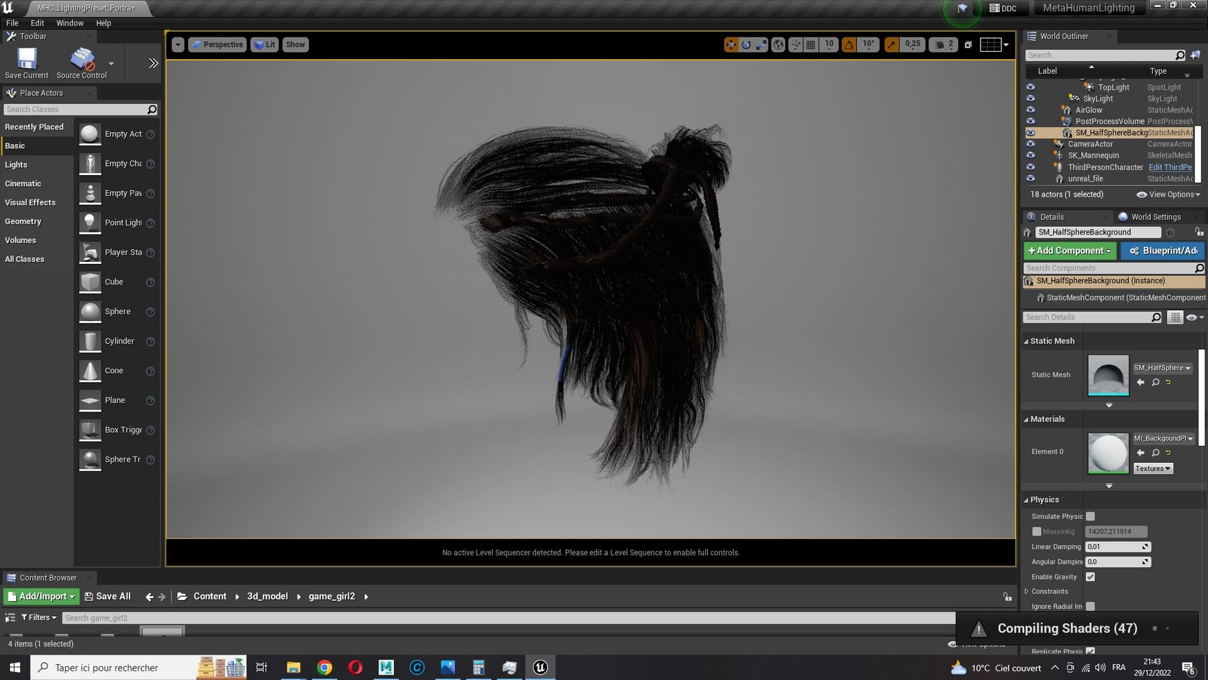
Task: Open grid snap value 10 dropdown
Action: [829, 44]
